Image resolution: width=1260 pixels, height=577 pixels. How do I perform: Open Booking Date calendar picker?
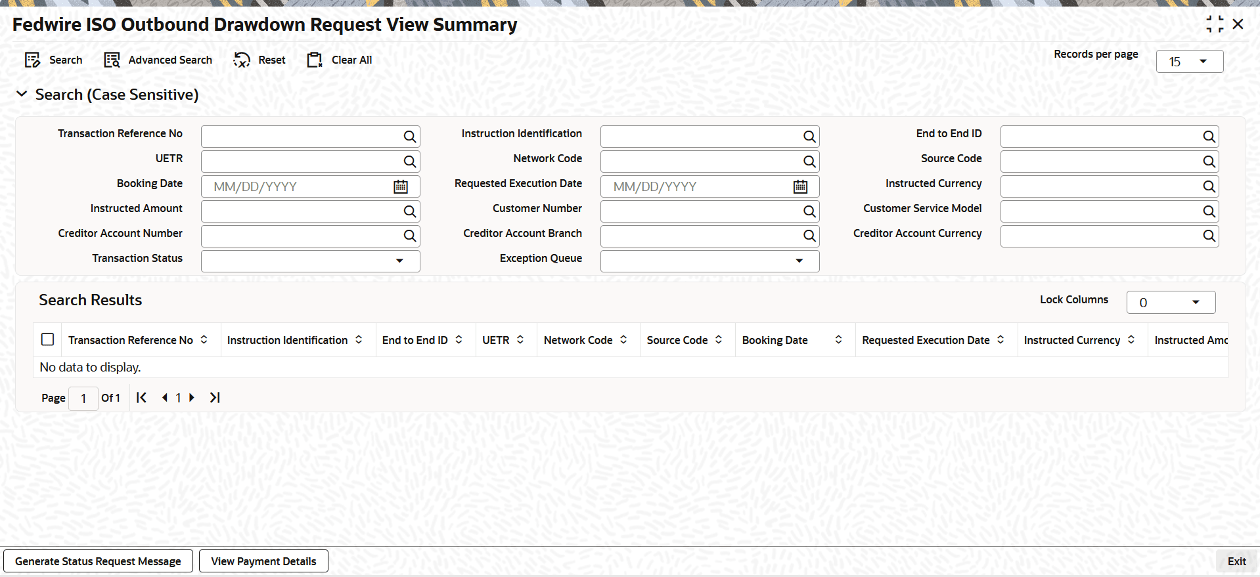pyautogui.click(x=401, y=186)
